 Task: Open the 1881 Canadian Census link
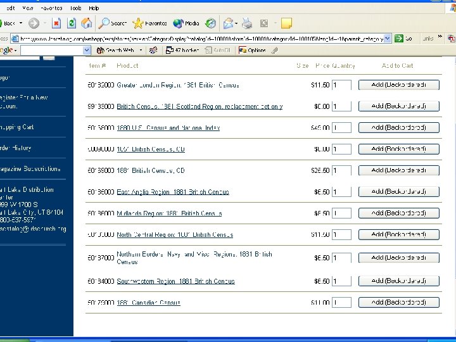[148, 303]
